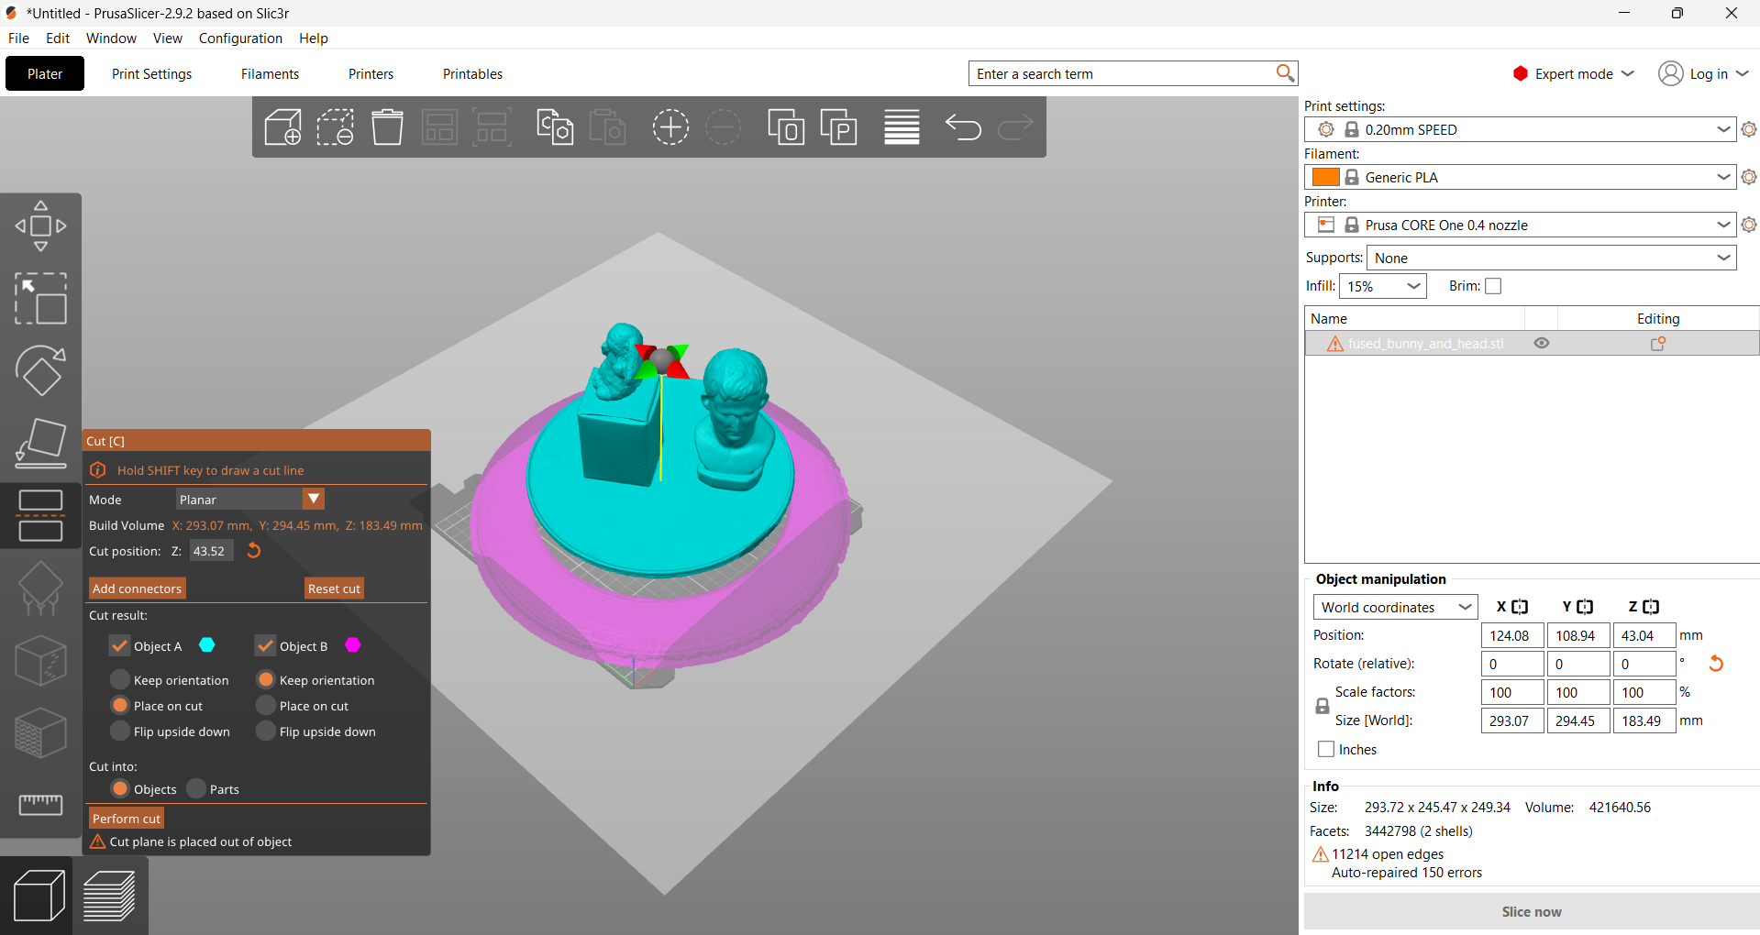Image resolution: width=1760 pixels, height=935 pixels.
Task: Open the Measure ruler tool
Action: [40, 804]
